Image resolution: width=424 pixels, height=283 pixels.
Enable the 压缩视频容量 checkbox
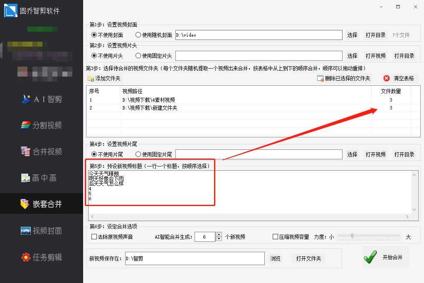pos(275,237)
